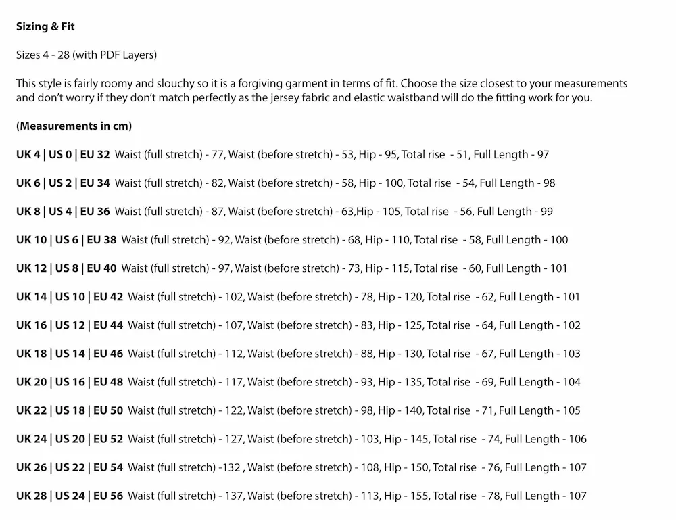
Task: Click the Sizing & Fit heading
Action: [45, 28]
